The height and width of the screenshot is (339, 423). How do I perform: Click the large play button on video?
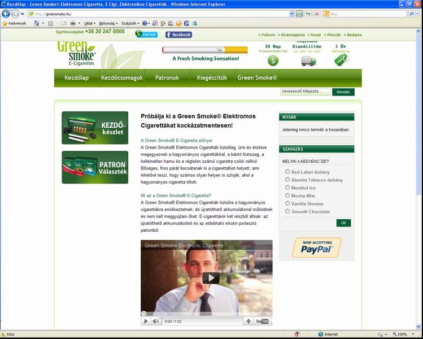point(211,278)
